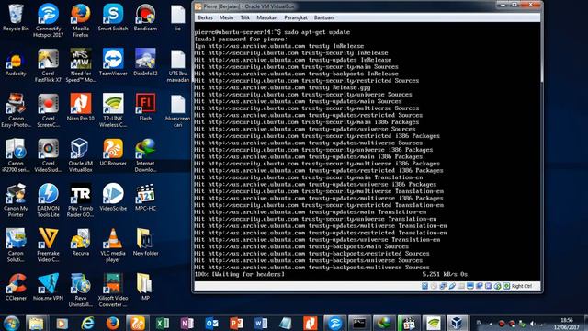This screenshot has width=588, height=331.
Task: Open the Recycle Bin desktop icon
Action: tap(16, 17)
